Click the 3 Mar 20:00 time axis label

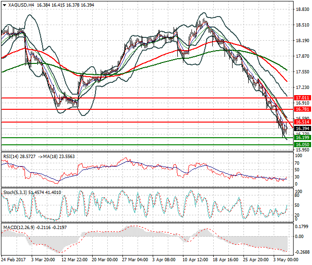[43, 260]
